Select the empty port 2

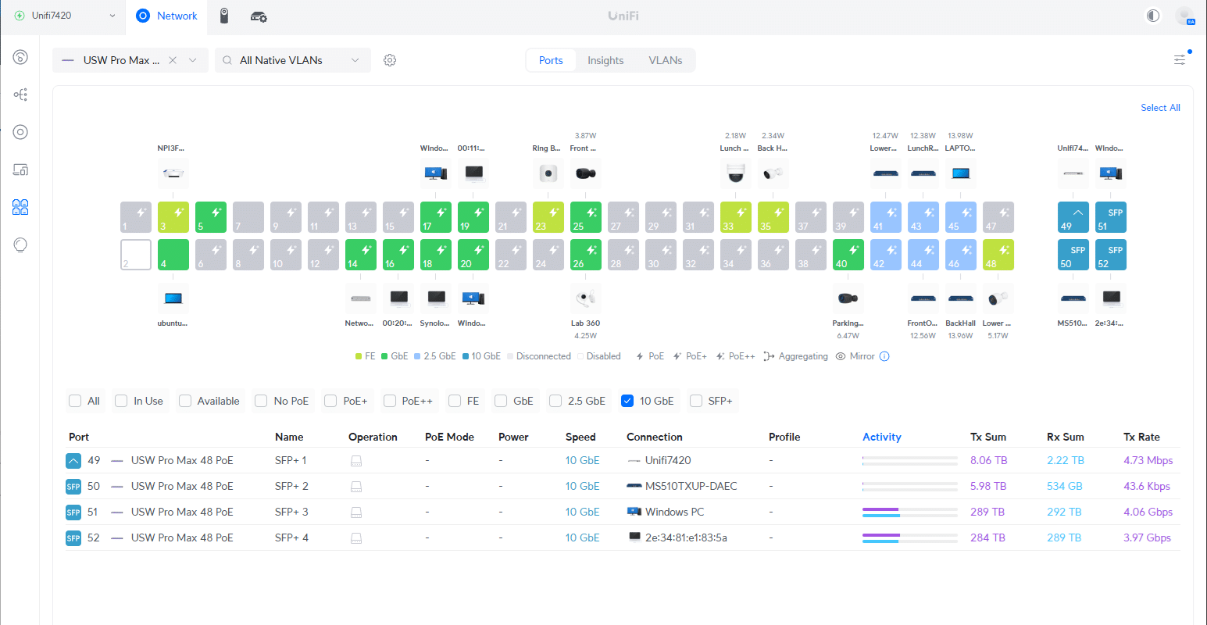(136, 255)
